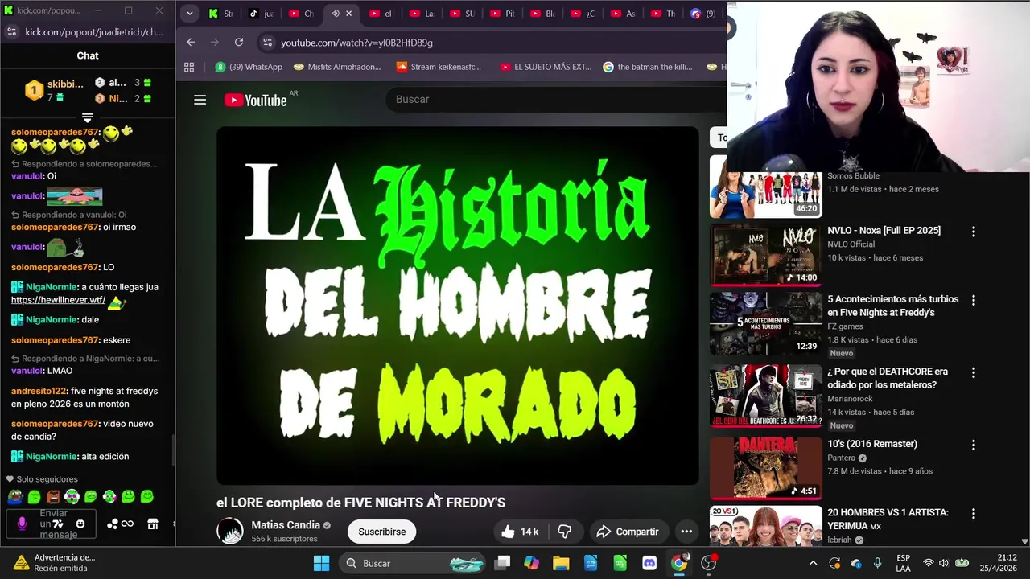Like the video with thumbs up
Viewport: 1030px width, 579px height.
tap(519, 532)
